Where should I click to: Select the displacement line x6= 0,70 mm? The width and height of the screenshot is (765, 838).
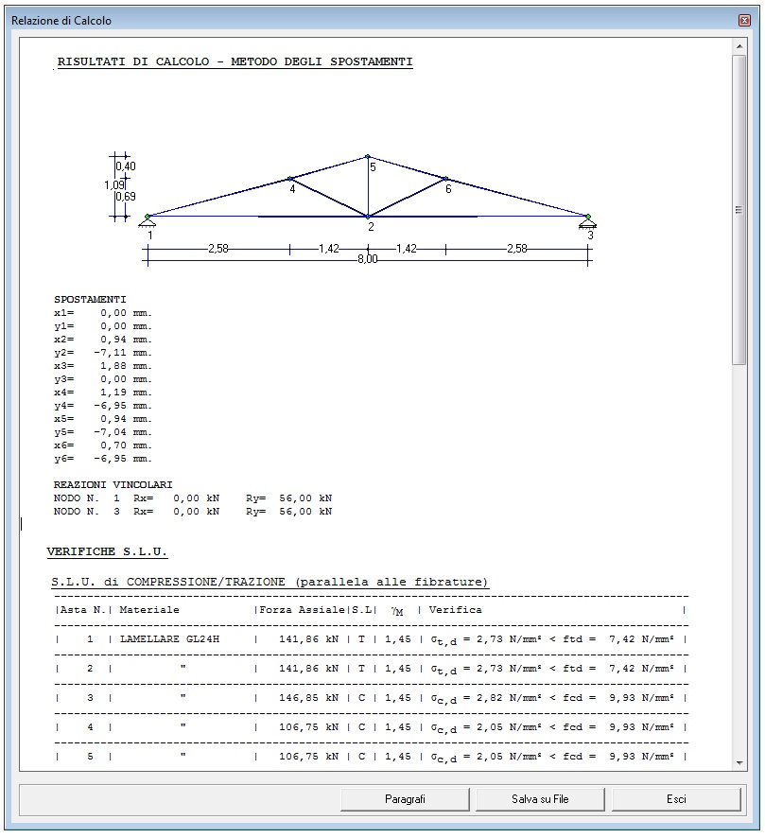click(x=103, y=445)
